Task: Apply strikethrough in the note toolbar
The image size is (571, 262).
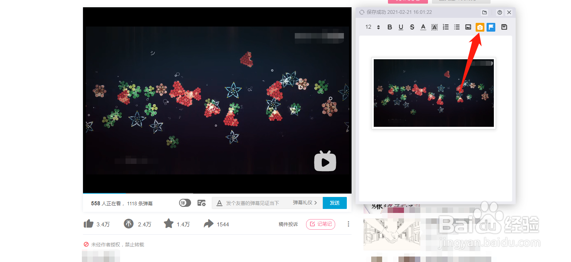Action: (x=412, y=27)
